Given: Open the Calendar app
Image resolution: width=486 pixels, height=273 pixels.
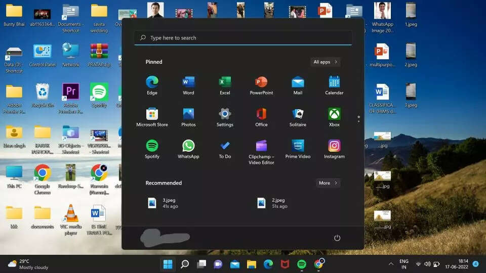Looking at the screenshot, I should click(x=334, y=85).
